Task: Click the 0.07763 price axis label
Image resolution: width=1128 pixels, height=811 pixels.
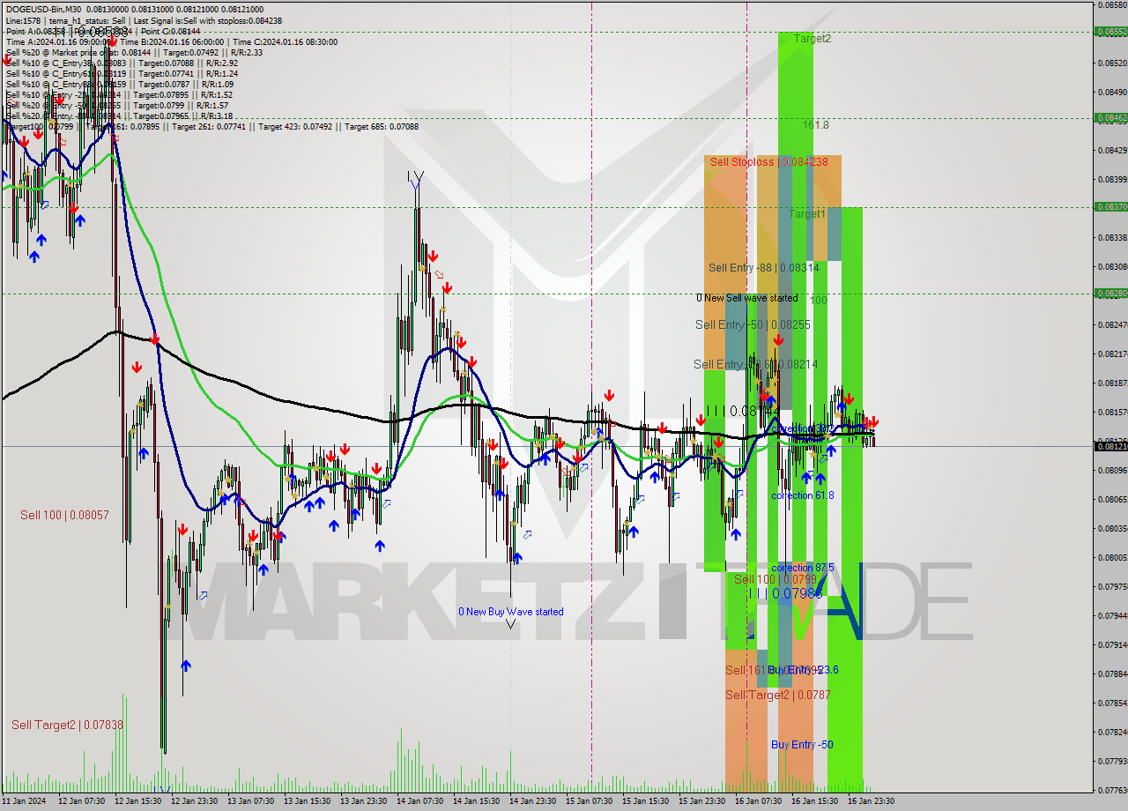Action: [1112, 790]
